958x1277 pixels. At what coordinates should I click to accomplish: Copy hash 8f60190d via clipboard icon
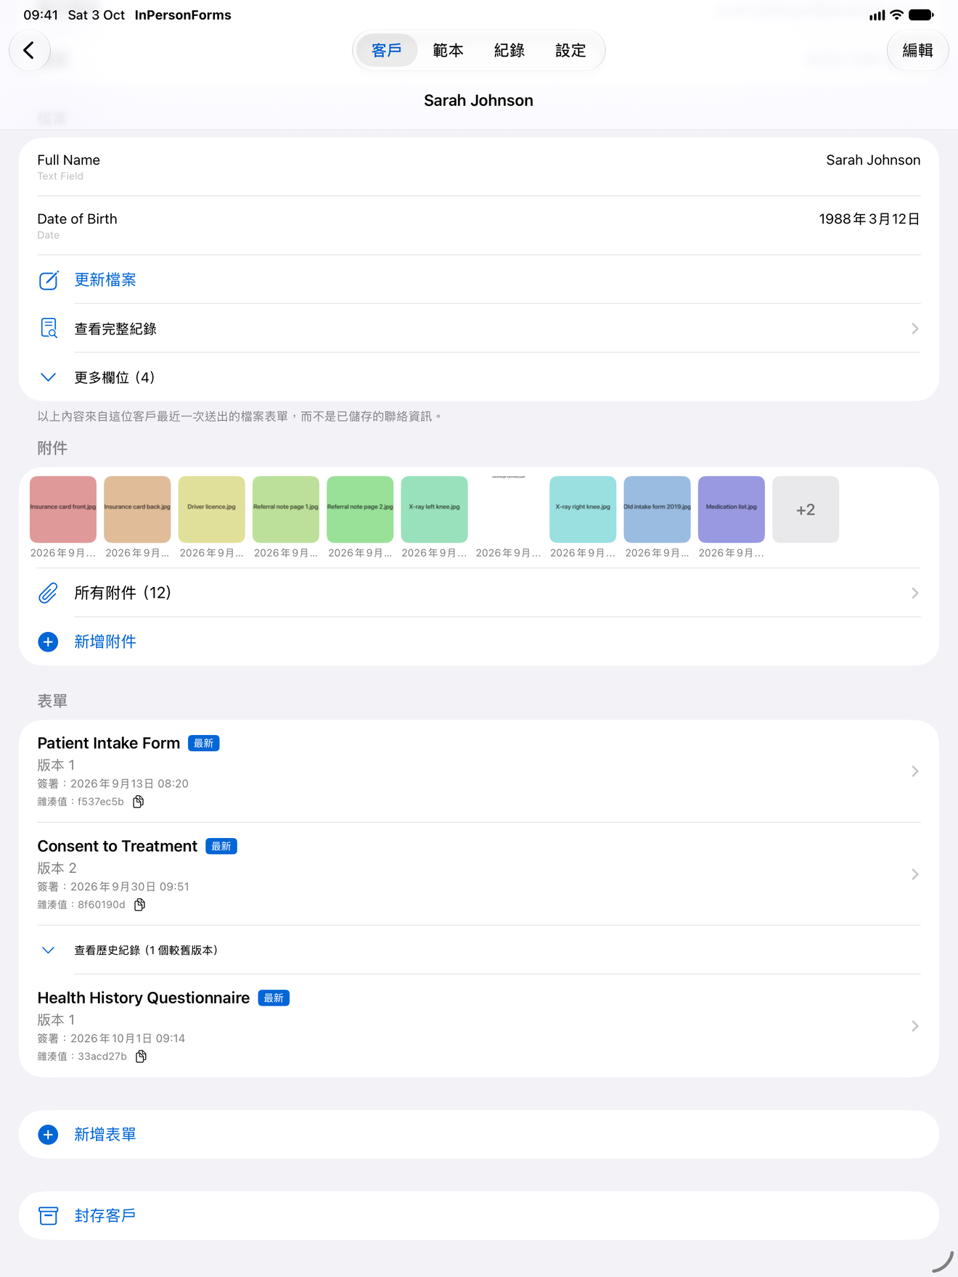(140, 905)
